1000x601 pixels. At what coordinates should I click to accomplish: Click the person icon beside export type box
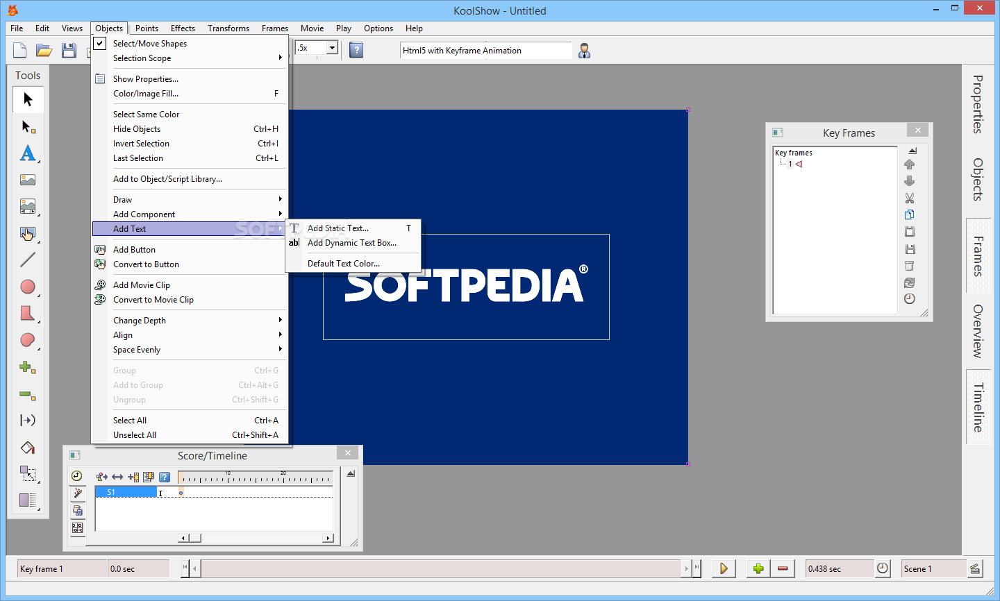tap(585, 51)
